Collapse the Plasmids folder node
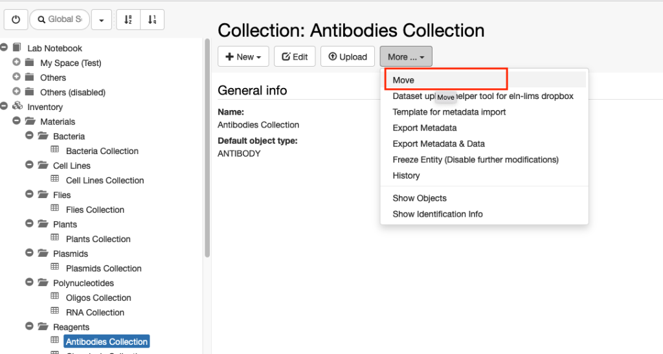 click(29, 253)
